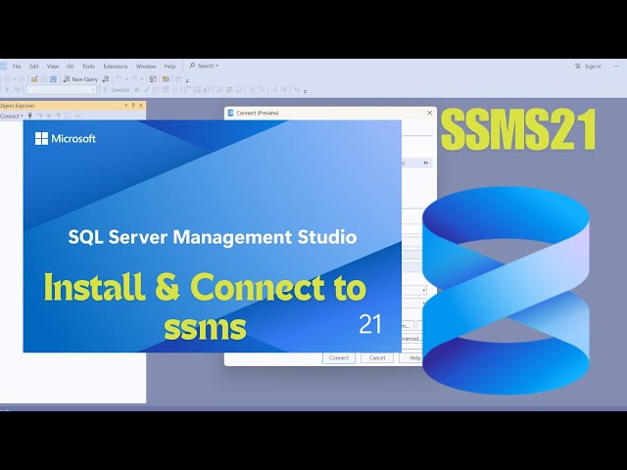The height and width of the screenshot is (470, 627).
Task: Click the Save All toolbar icon
Action: 53,79
